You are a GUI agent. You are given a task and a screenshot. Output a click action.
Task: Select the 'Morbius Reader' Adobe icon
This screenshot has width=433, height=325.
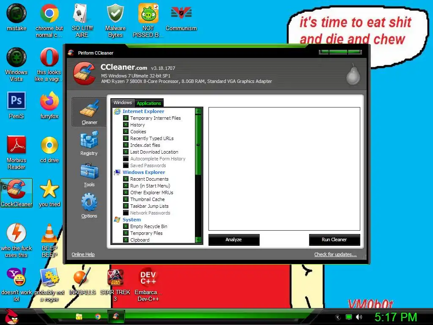pyautogui.click(x=16, y=145)
